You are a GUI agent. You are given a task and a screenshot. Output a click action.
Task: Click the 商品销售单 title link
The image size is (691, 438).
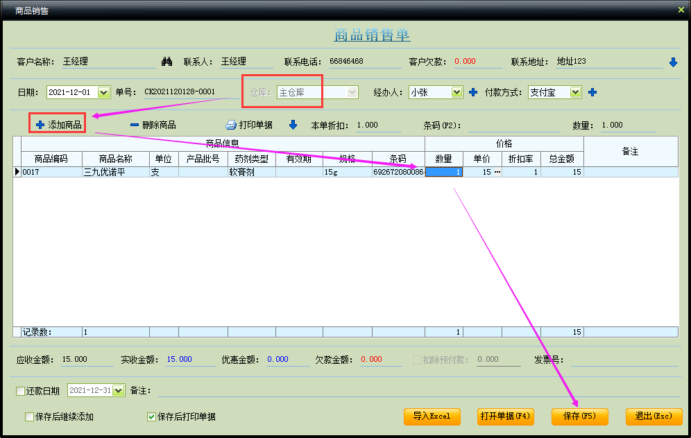(x=372, y=35)
